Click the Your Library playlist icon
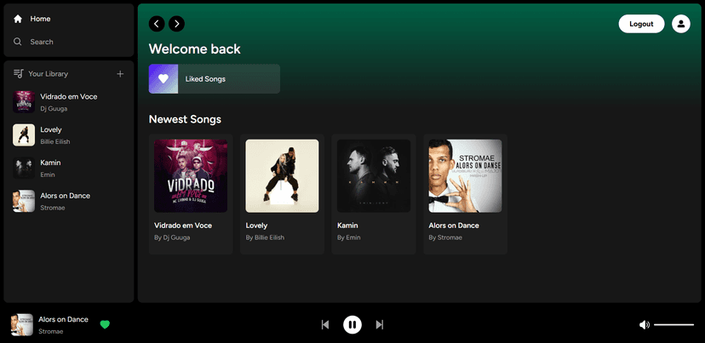 (19, 74)
